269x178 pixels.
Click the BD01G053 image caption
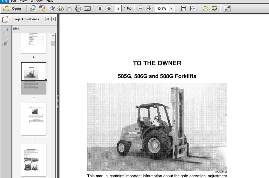point(221,172)
